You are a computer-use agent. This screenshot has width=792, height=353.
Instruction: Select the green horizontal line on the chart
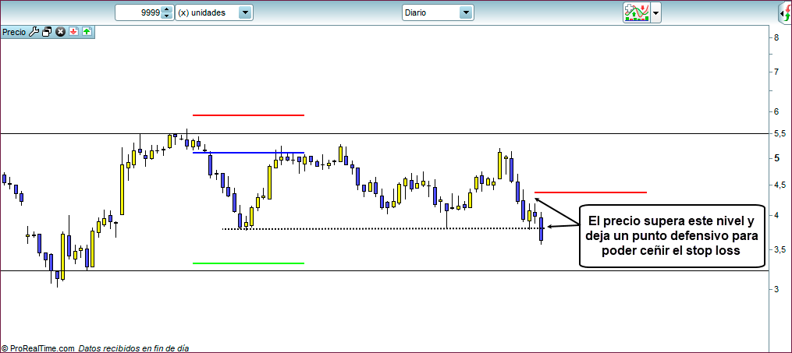pyautogui.click(x=248, y=263)
